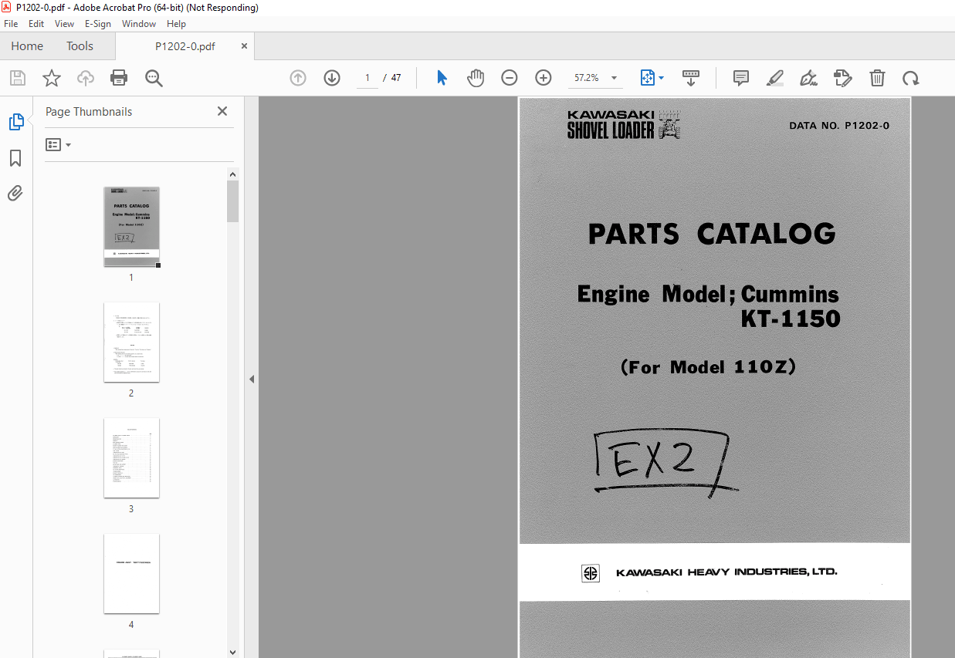Open the thumbnails options menu
This screenshot has height=658, width=955.
(58, 144)
